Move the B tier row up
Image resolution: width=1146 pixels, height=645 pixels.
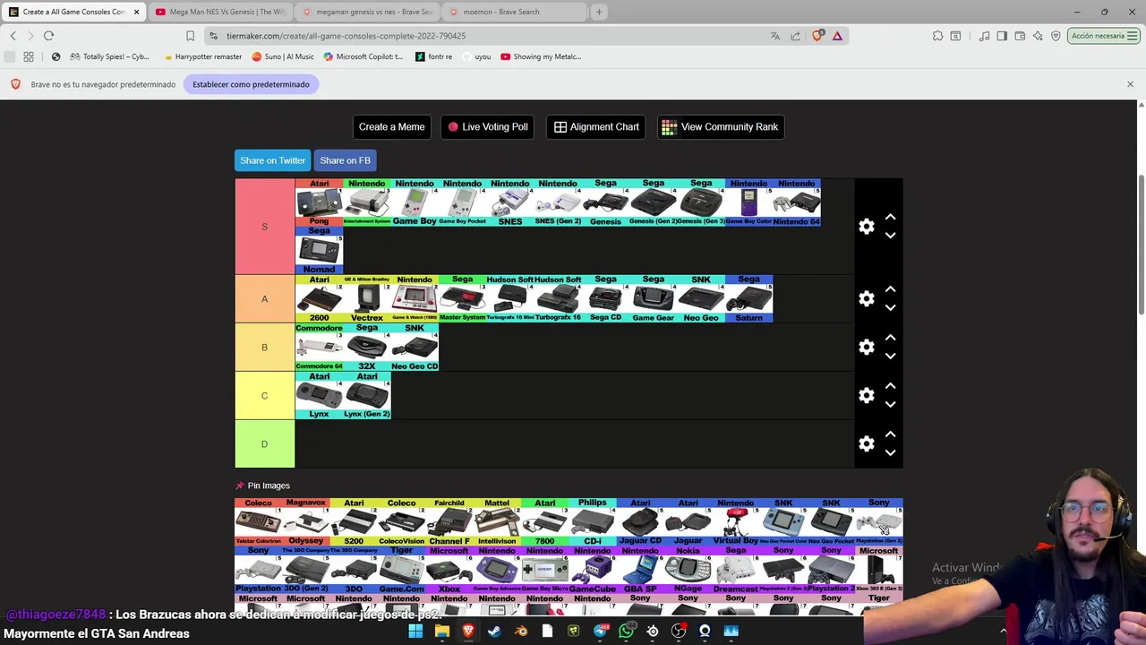[x=890, y=339]
